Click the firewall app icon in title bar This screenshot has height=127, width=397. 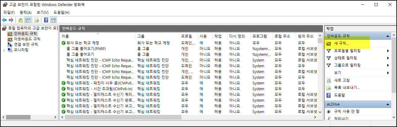tap(5, 5)
